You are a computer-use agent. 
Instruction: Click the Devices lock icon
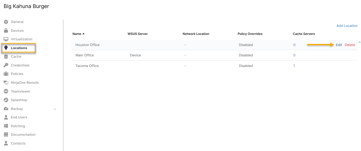6,31
